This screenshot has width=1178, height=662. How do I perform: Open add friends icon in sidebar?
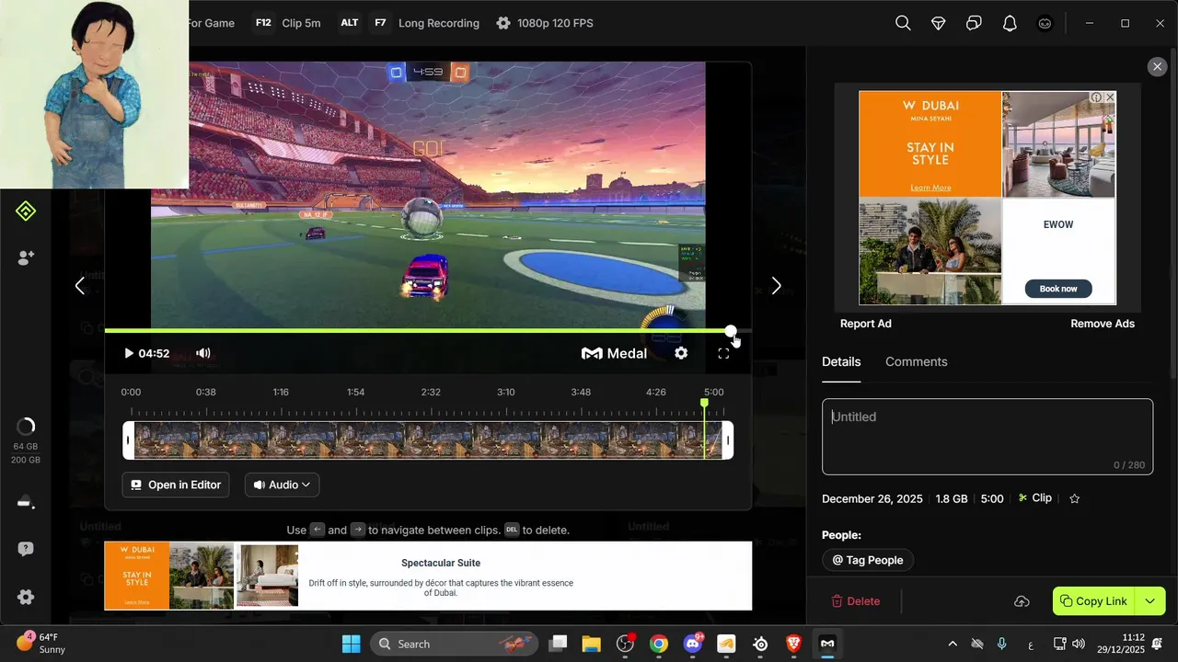(26, 258)
